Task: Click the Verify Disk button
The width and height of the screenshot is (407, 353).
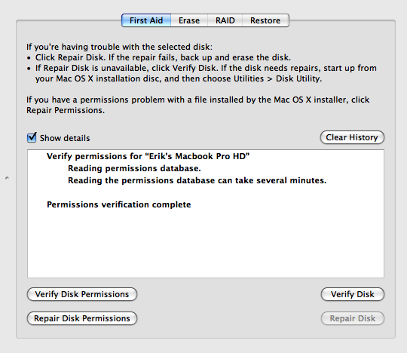Action: (x=353, y=294)
